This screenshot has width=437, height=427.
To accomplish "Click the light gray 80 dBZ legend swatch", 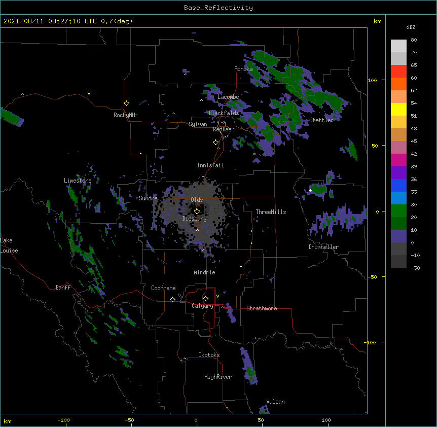I will coord(398,46).
